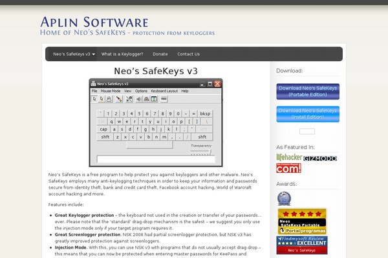Open the red com! magazine logo

coord(288,168)
